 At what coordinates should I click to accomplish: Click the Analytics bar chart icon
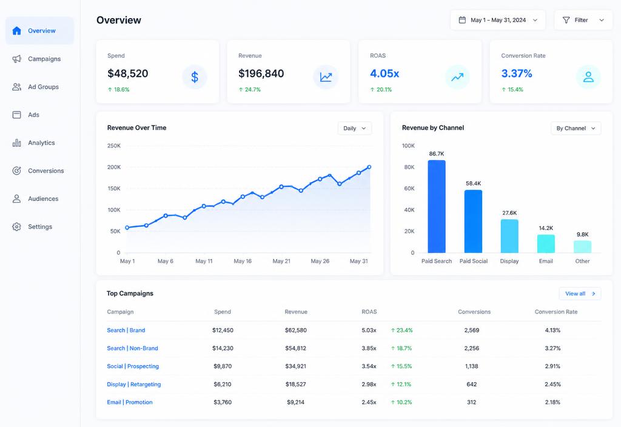coord(16,143)
